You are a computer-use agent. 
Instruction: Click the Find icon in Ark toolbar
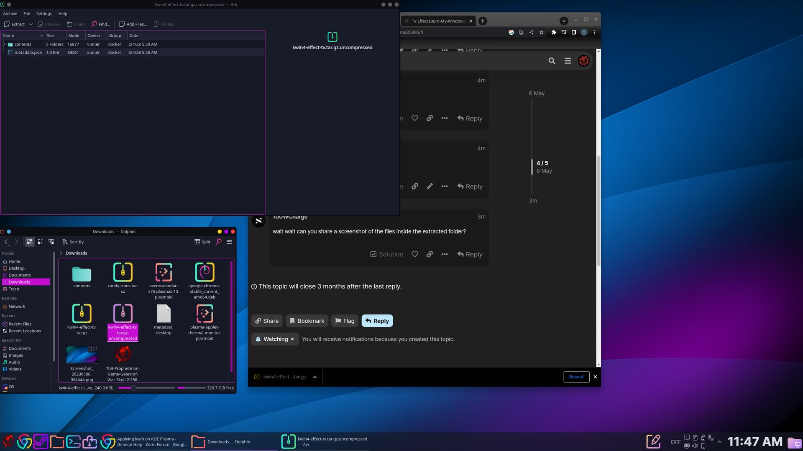[101, 24]
